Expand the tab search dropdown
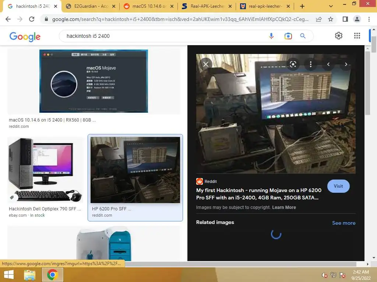This screenshot has width=377, height=282. pos(331,6)
